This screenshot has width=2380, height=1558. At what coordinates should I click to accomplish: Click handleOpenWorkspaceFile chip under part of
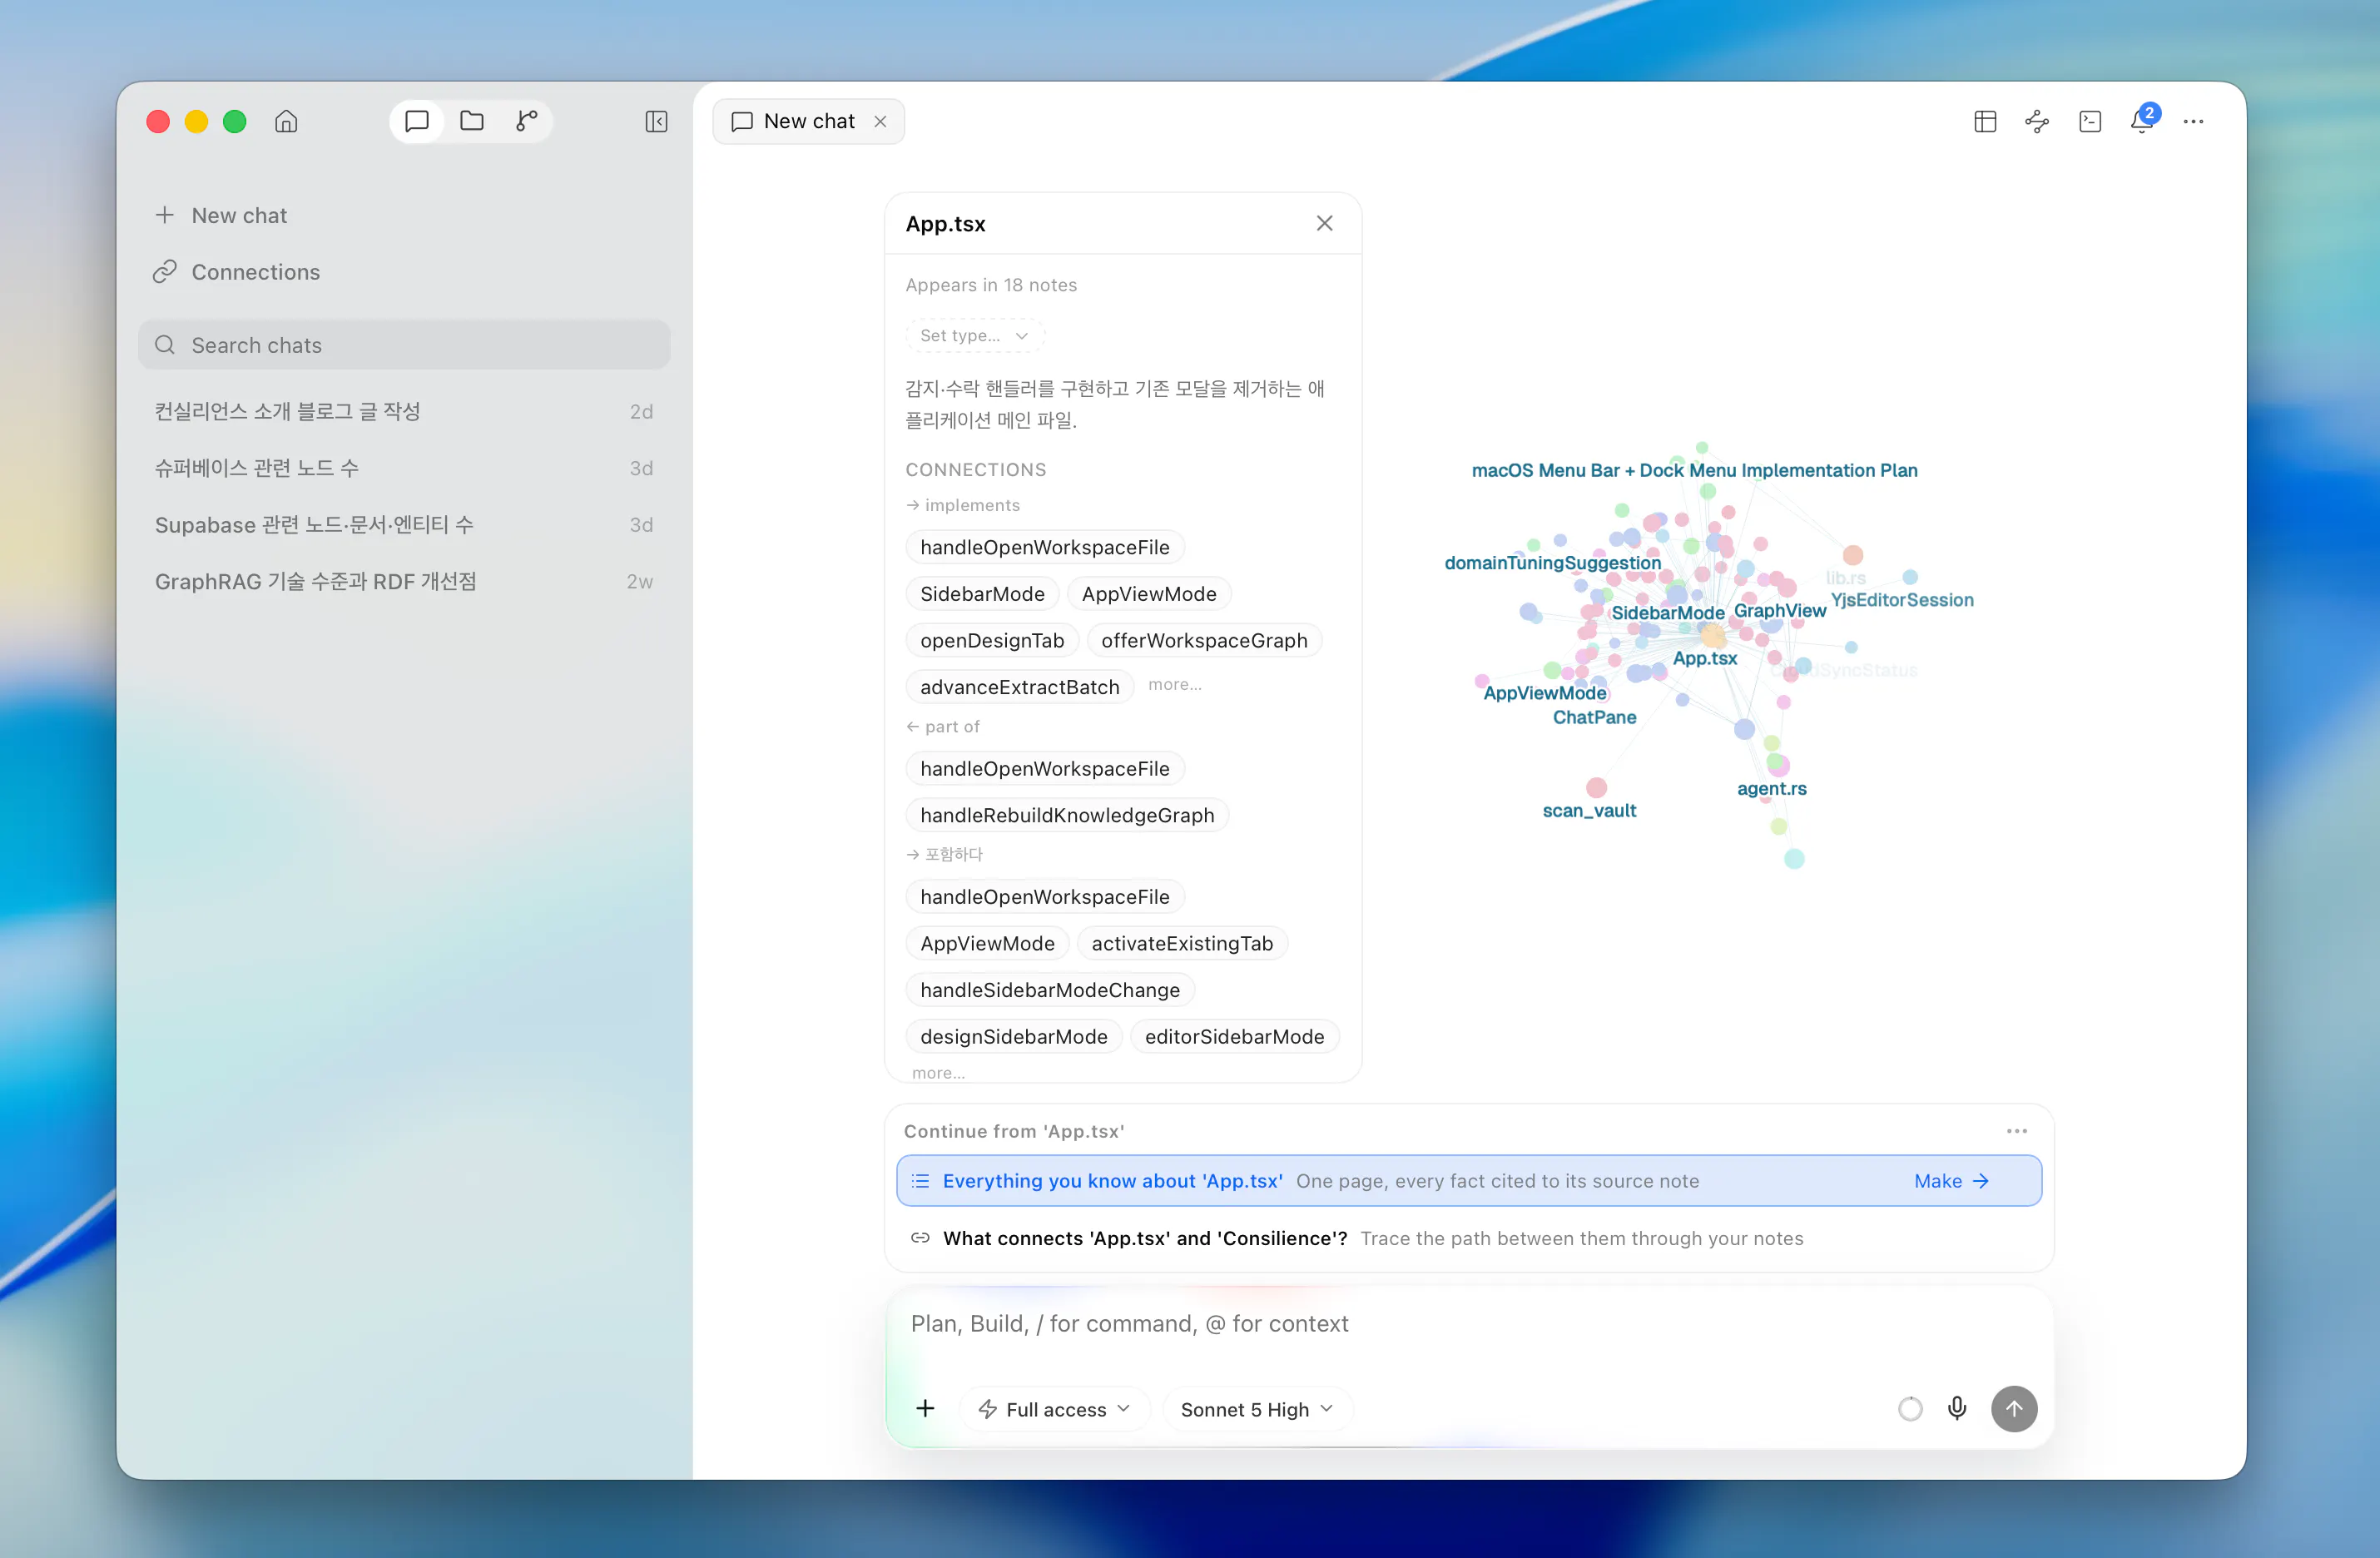click(x=1045, y=769)
